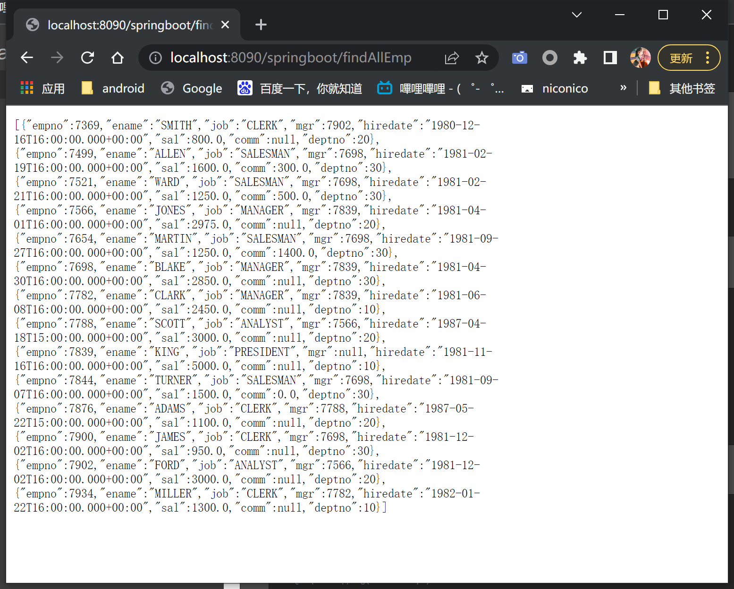Close the localhost:8090 tab
Viewport: 734px width, 589px height.
(x=225, y=25)
